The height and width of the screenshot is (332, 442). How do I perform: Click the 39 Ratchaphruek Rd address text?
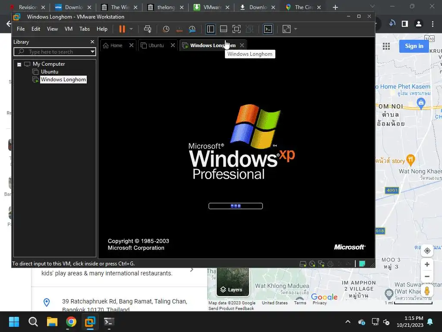tap(124, 306)
